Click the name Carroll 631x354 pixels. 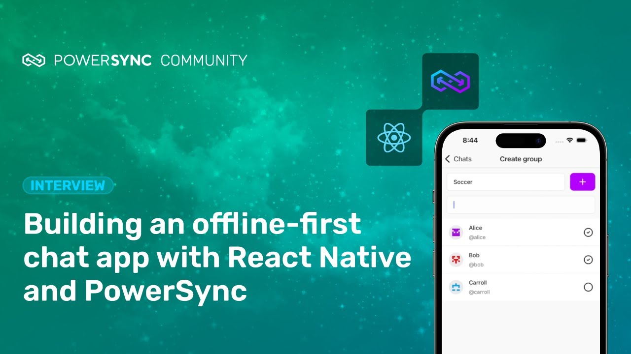click(x=478, y=283)
